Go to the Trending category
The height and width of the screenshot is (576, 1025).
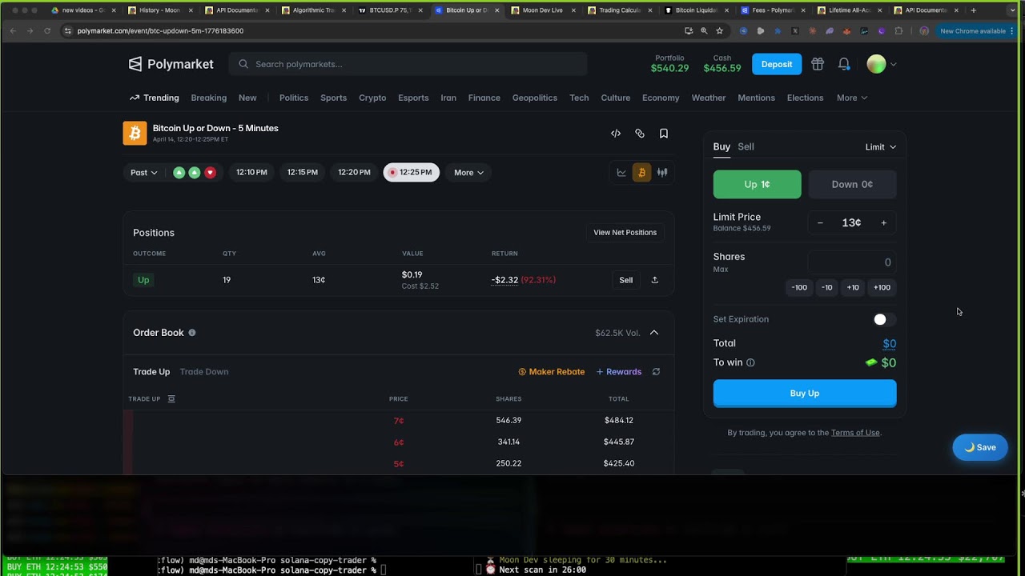point(155,98)
